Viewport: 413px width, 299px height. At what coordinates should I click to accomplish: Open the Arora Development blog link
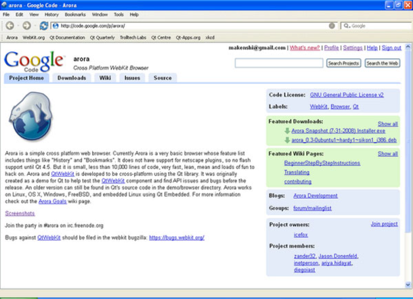point(316,195)
